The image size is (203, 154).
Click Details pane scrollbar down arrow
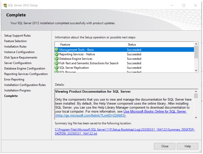pos(196,117)
